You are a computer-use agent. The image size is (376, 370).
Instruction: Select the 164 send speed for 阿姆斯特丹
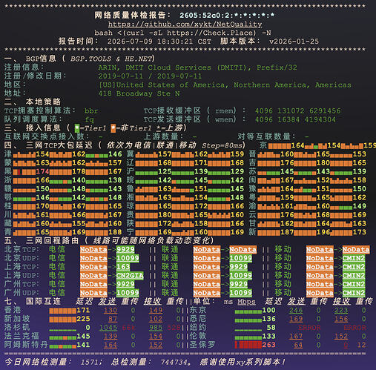[111, 345]
